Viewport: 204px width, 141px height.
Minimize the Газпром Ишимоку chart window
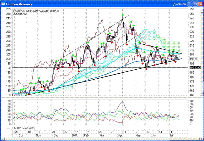(190, 4)
